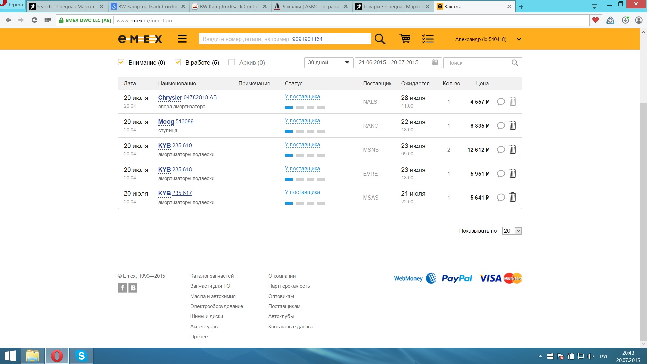Image resolution: width=647 pixels, height=364 pixels.
Task: Uncheck the В работе (5) checkbox
Action: pyautogui.click(x=178, y=62)
